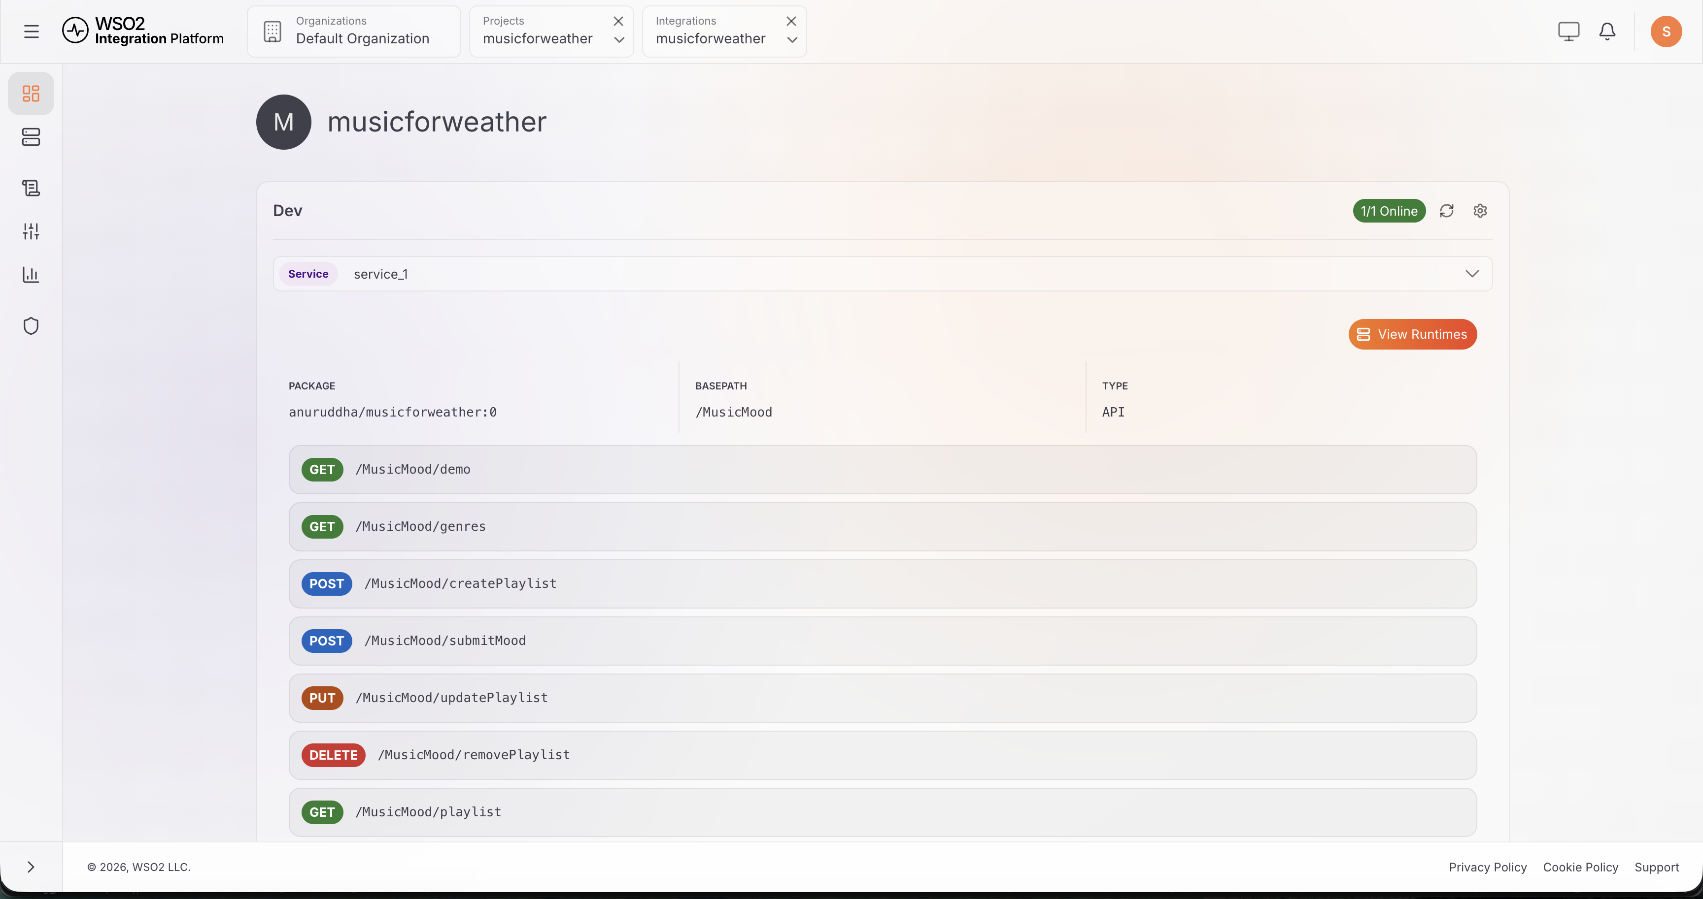Open the user avatar S menu
This screenshot has height=899, width=1703.
tap(1666, 31)
